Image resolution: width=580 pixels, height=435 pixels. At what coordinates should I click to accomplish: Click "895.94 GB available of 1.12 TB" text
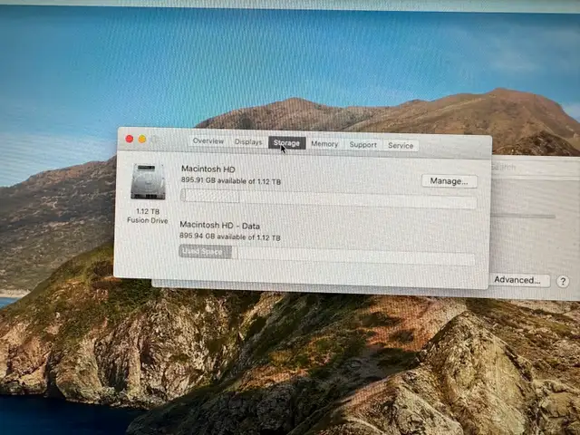[229, 237]
